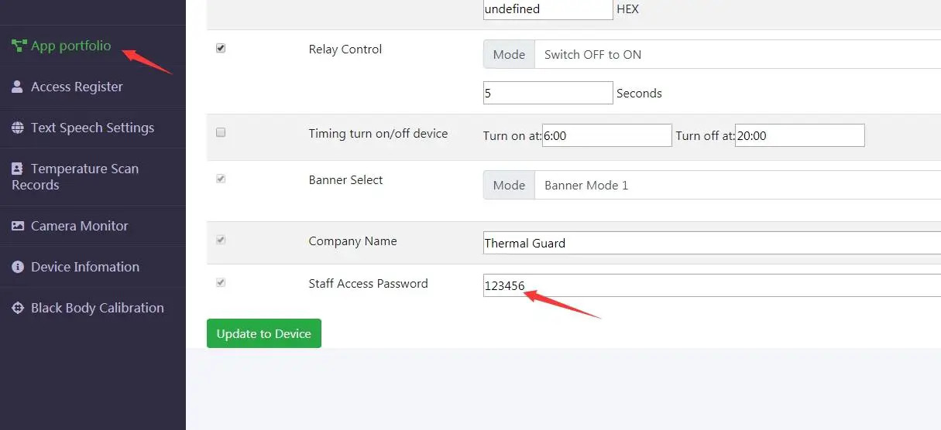This screenshot has width=941, height=430.
Task: Open Relay Control mode dropdown
Action: coord(737,54)
